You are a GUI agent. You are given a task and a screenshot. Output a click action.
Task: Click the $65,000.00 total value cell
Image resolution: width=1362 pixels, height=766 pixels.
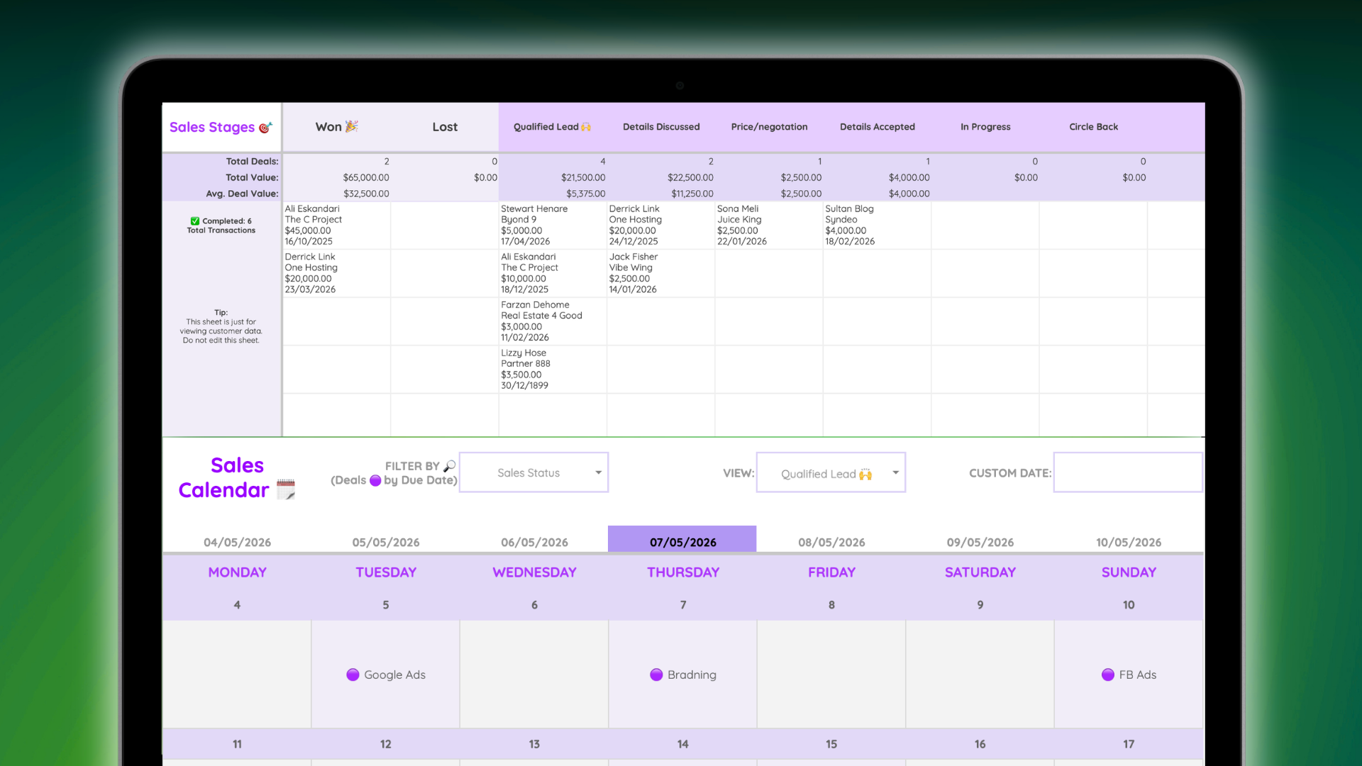click(366, 177)
